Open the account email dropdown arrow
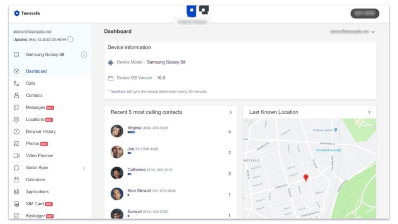The height and width of the screenshot is (224, 398). pyautogui.click(x=373, y=32)
